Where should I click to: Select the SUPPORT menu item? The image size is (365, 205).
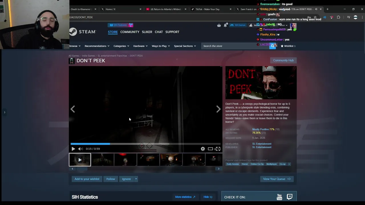tap(172, 32)
